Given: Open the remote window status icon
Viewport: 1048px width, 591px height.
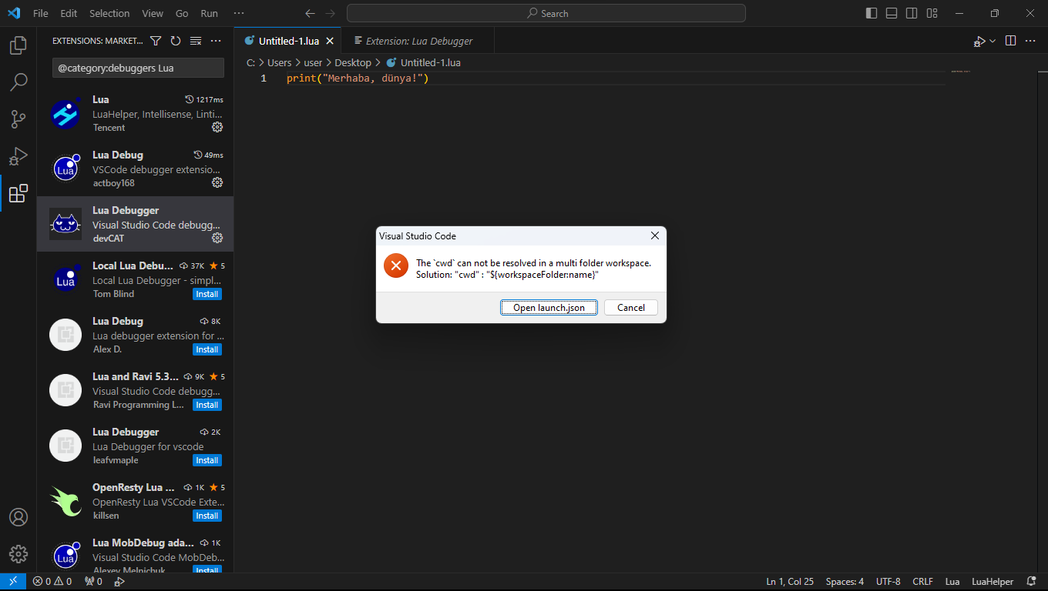Looking at the screenshot, I should click(13, 582).
